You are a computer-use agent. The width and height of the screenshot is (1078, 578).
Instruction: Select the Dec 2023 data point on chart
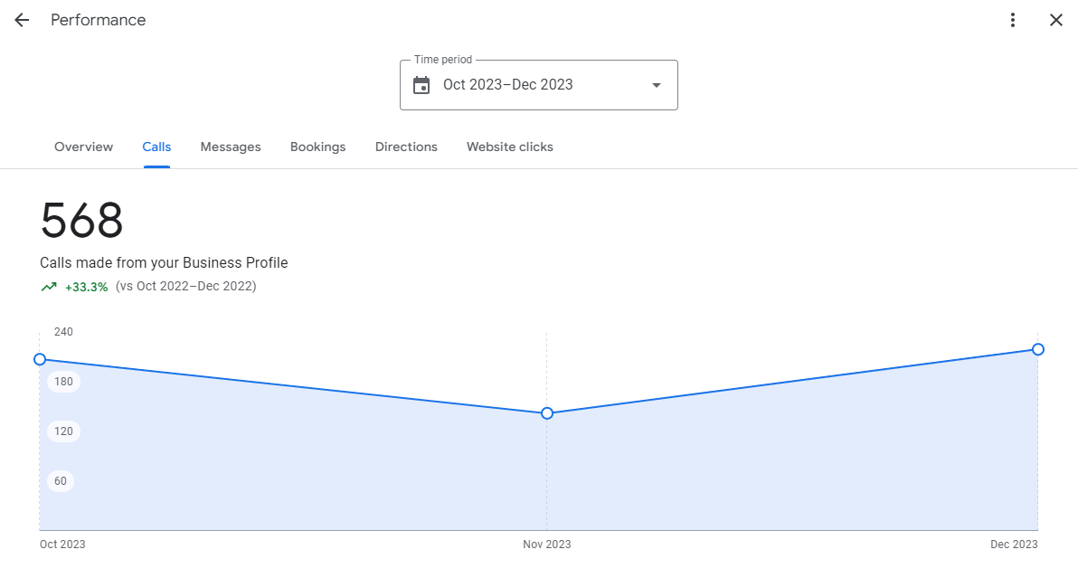pos(1037,349)
